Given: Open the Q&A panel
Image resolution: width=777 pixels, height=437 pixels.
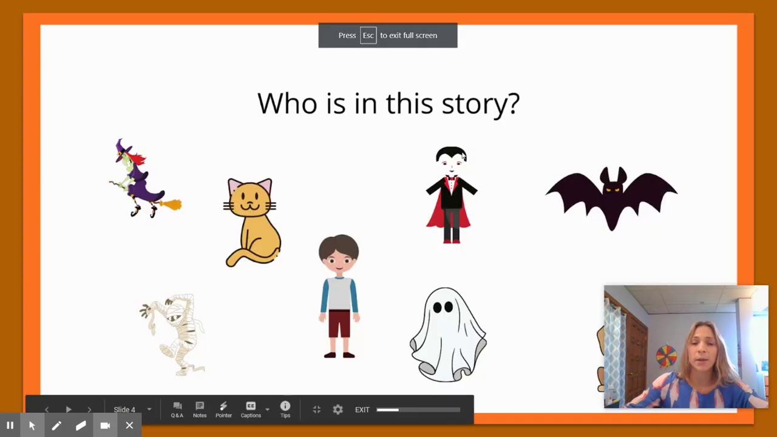Looking at the screenshot, I should click(x=177, y=410).
